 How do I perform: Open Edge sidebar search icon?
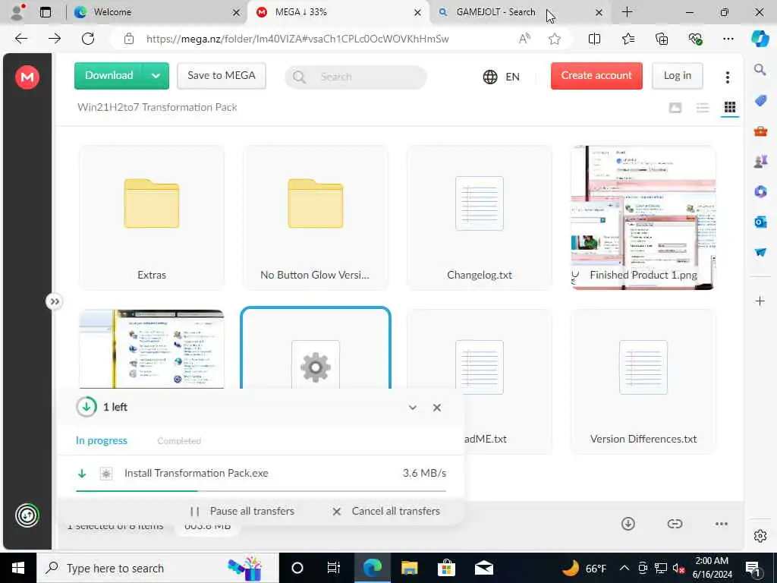[760, 69]
